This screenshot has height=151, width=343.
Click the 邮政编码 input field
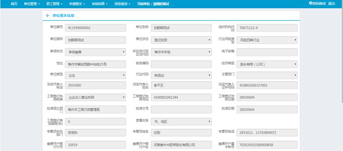[x=181, y=64]
